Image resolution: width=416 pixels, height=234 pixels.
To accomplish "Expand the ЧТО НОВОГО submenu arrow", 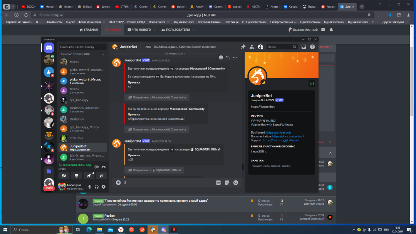I will pyautogui.click(x=155, y=30).
